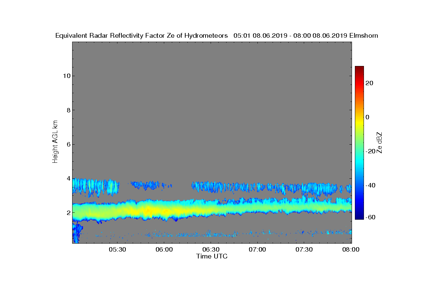
Task: Click the 06:00 time tick label
Action: [164, 250]
